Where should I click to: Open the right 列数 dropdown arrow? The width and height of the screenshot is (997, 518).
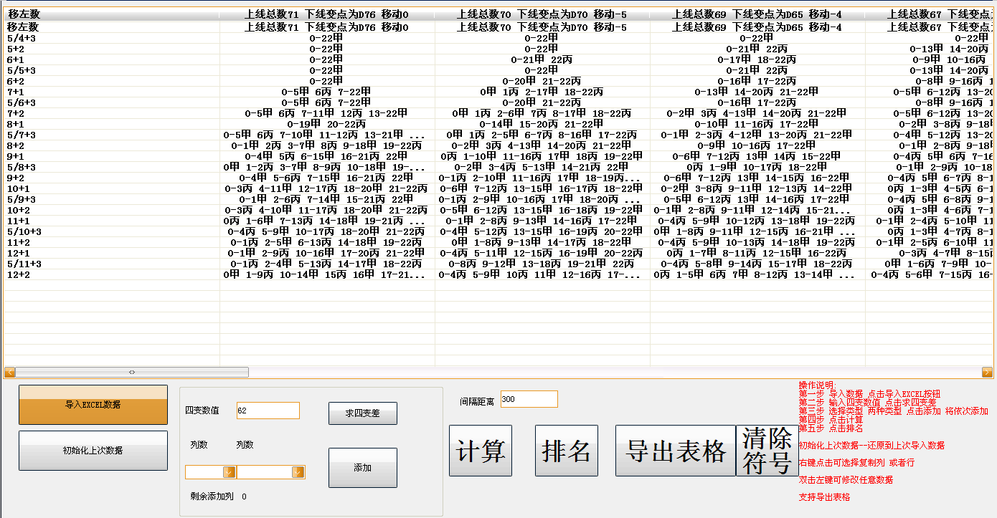point(298,471)
